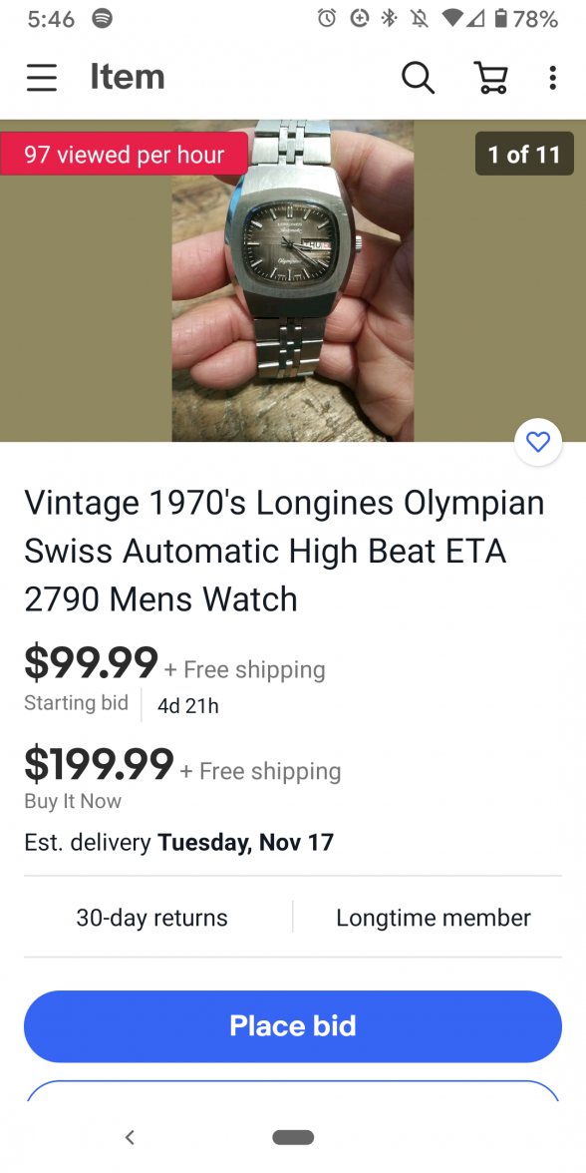Tap the alarm clock status icon
The image size is (586, 1173).
coord(327,19)
